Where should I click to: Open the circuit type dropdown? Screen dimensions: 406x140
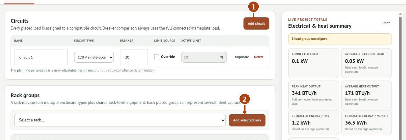click(x=94, y=57)
